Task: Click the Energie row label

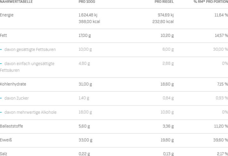Action: [x=7, y=15]
